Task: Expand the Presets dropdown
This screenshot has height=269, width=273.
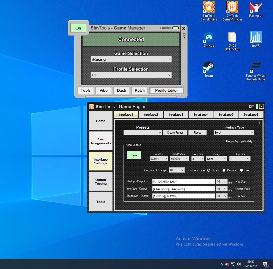Action: 143,133
